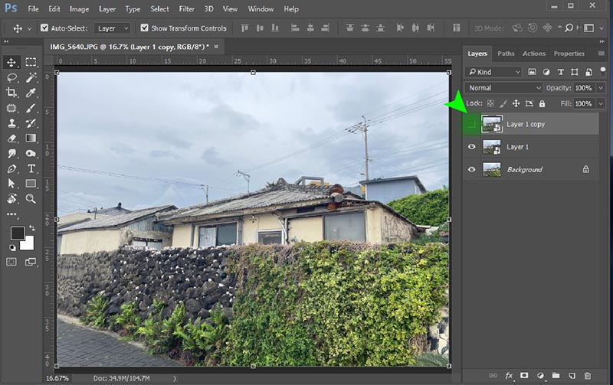
Task: Select the Move tool in the toolbar
Action: click(x=11, y=62)
